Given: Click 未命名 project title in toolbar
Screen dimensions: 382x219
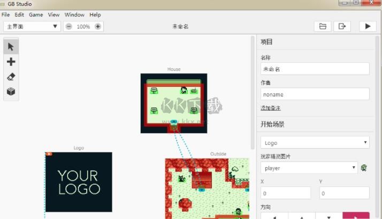Looking at the screenshot, I should point(180,27).
